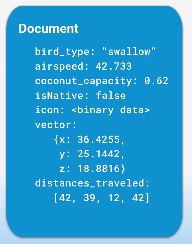Viewport: 192px width, 244px height.
Task: Click the Document heading
Action: tap(49, 29)
